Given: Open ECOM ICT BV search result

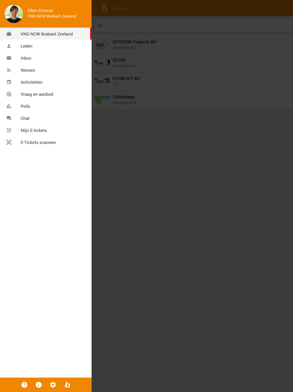Looking at the screenshot, I should coord(193,81).
